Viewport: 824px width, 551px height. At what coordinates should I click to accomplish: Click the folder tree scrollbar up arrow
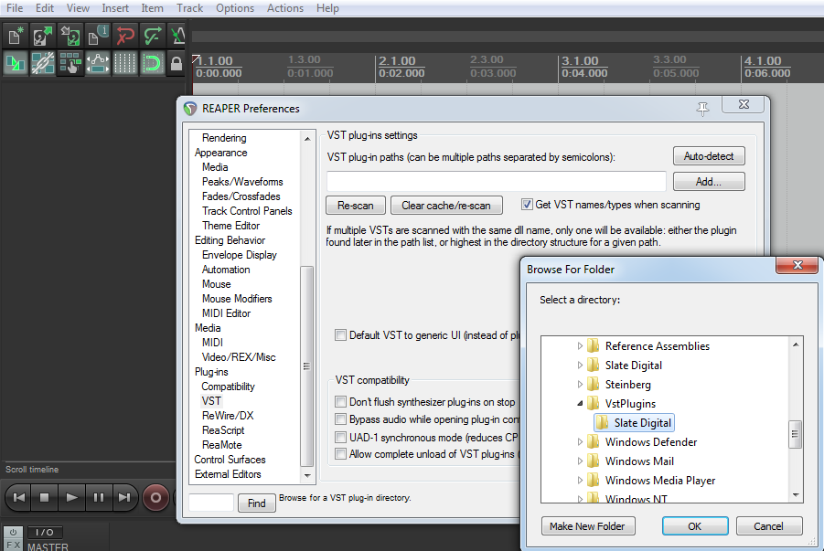click(796, 344)
